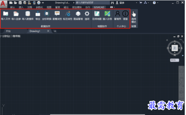Expand quick access toolbar overflow arrows
Screen dimensions: 186x115
click(x=43, y=2)
